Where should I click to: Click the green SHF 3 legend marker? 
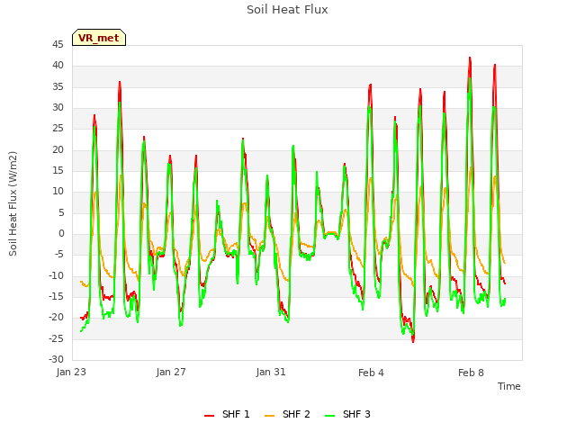pos(330,415)
